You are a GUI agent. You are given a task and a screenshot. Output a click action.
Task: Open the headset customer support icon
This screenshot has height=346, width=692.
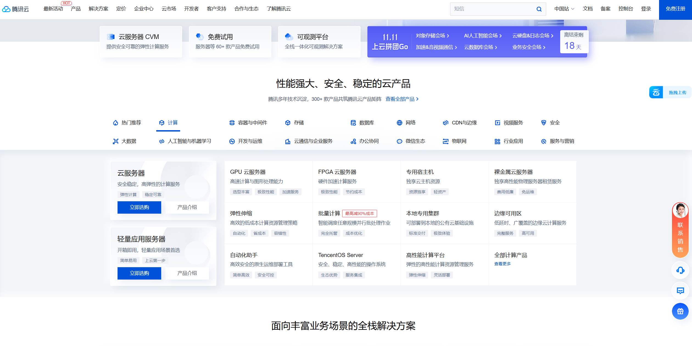680,270
